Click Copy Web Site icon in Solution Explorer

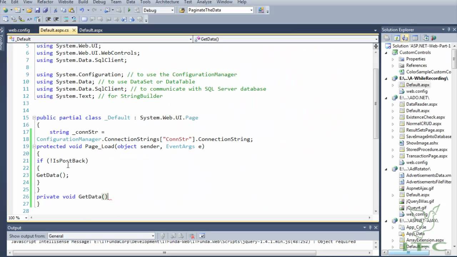(x=426, y=38)
